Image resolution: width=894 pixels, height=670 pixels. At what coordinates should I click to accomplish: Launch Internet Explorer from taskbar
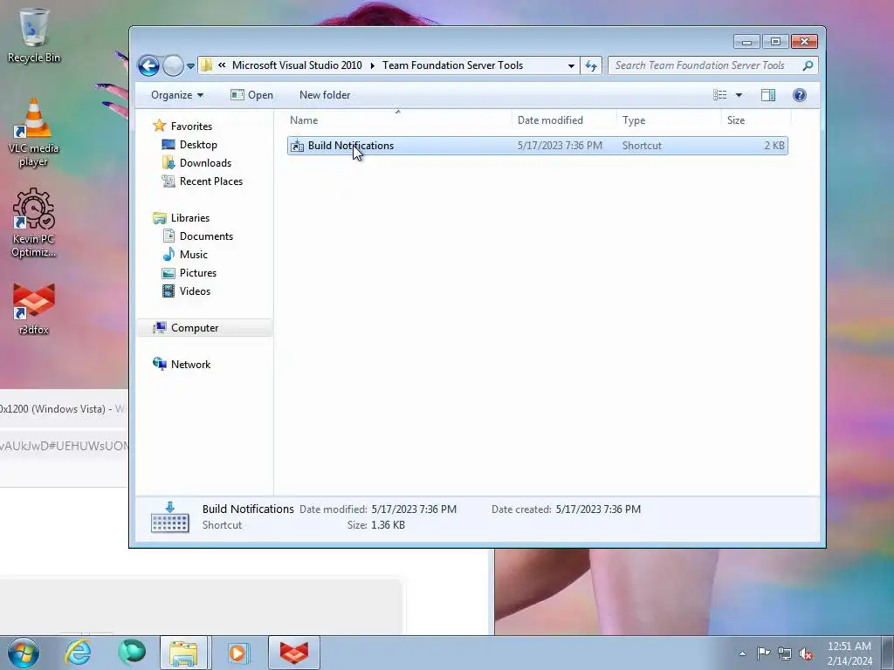(78, 653)
